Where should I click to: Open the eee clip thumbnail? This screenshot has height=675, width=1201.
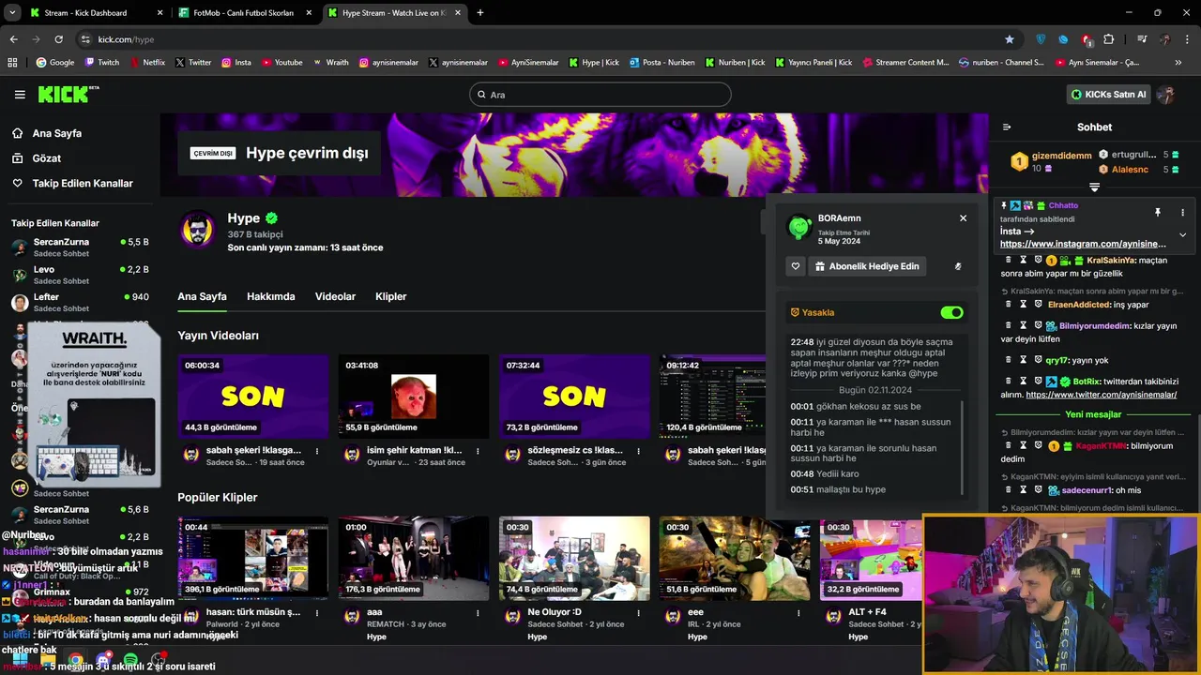click(x=735, y=558)
